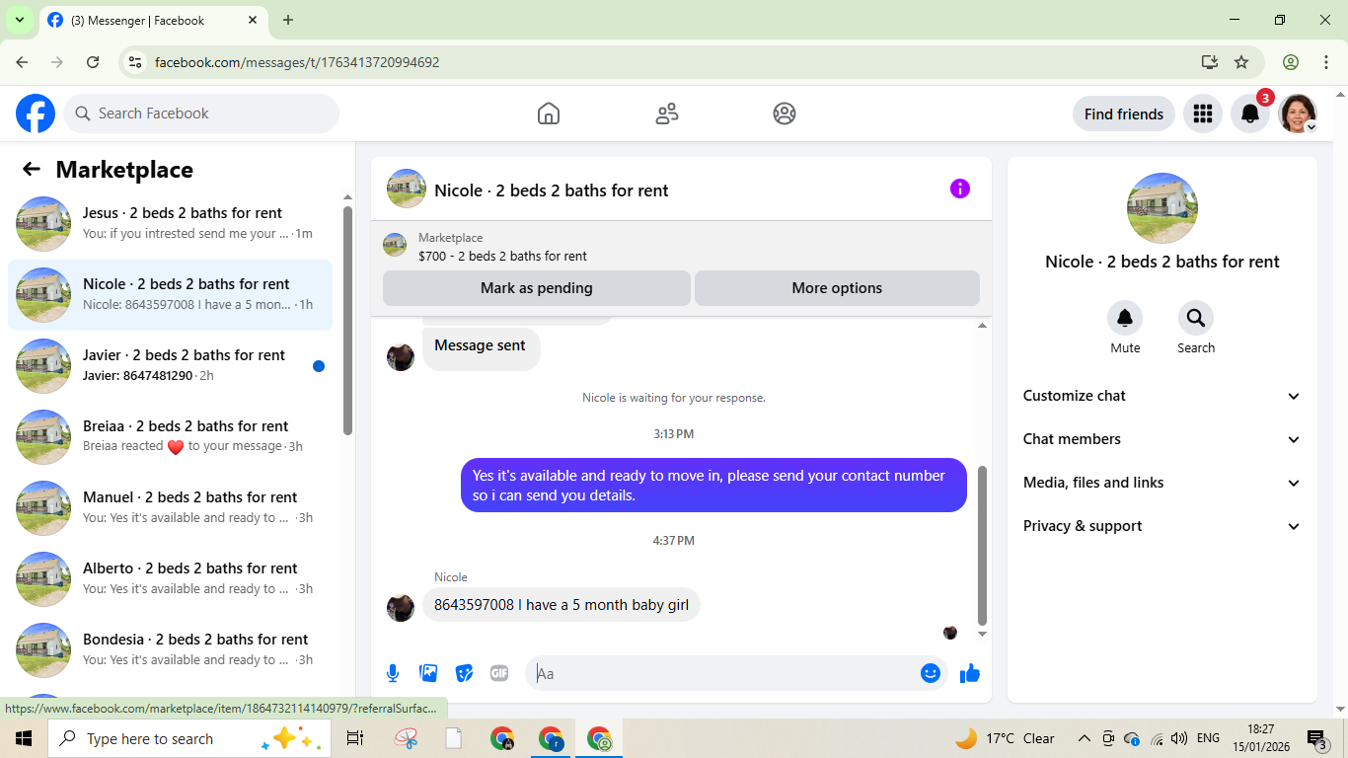Image resolution: width=1348 pixels, height=758 pixels.
Task: Click the volume speaker tray icon
Action: point(1179,738)
